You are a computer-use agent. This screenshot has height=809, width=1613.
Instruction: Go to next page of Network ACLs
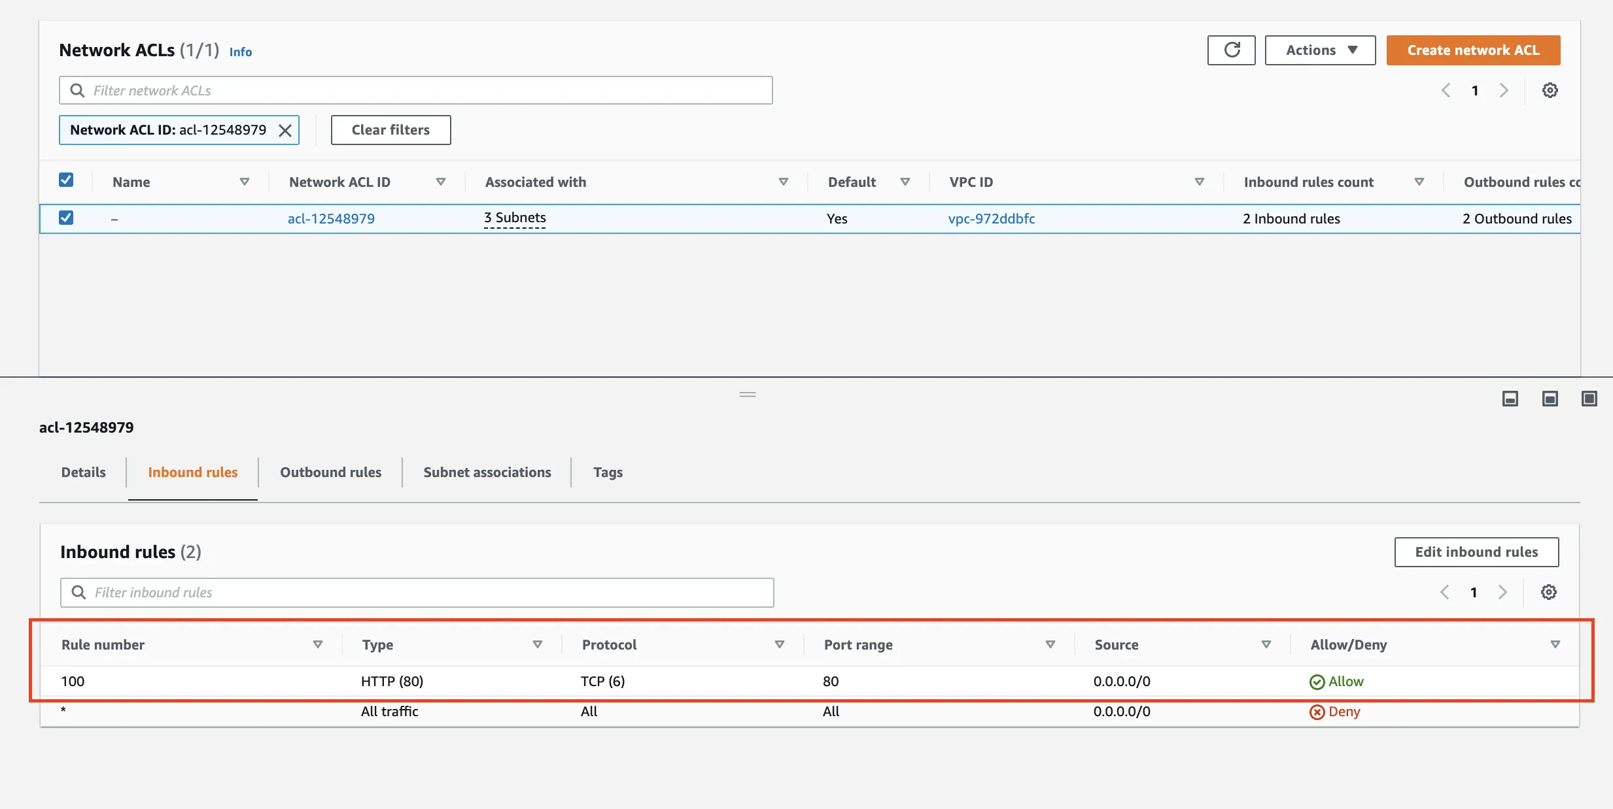1504,90
